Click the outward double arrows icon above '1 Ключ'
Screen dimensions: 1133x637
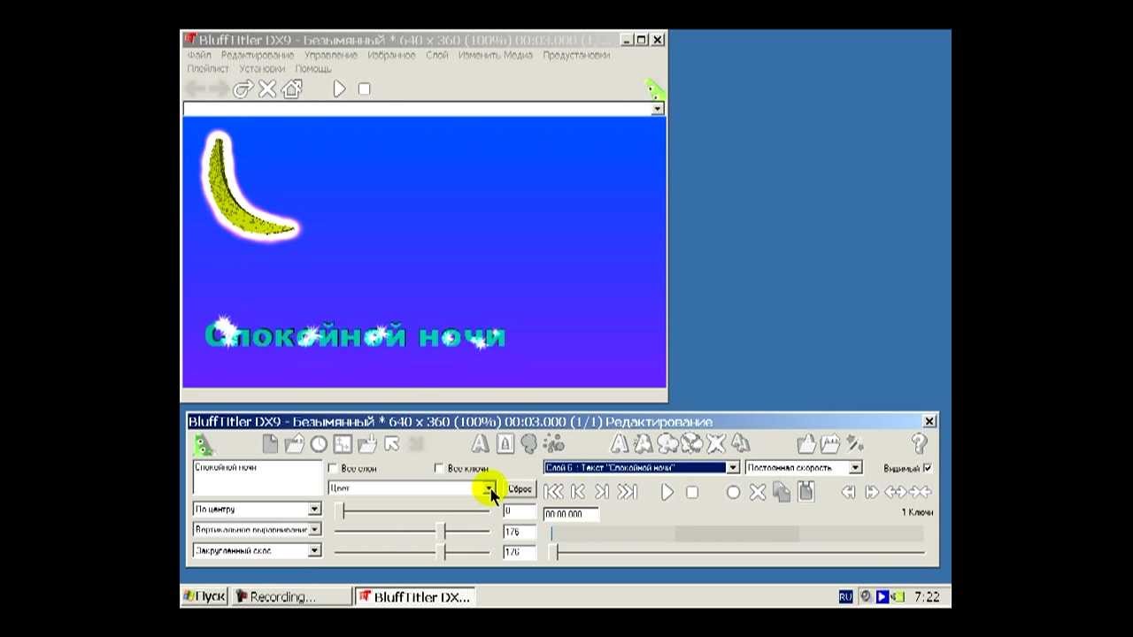(896, 492)
